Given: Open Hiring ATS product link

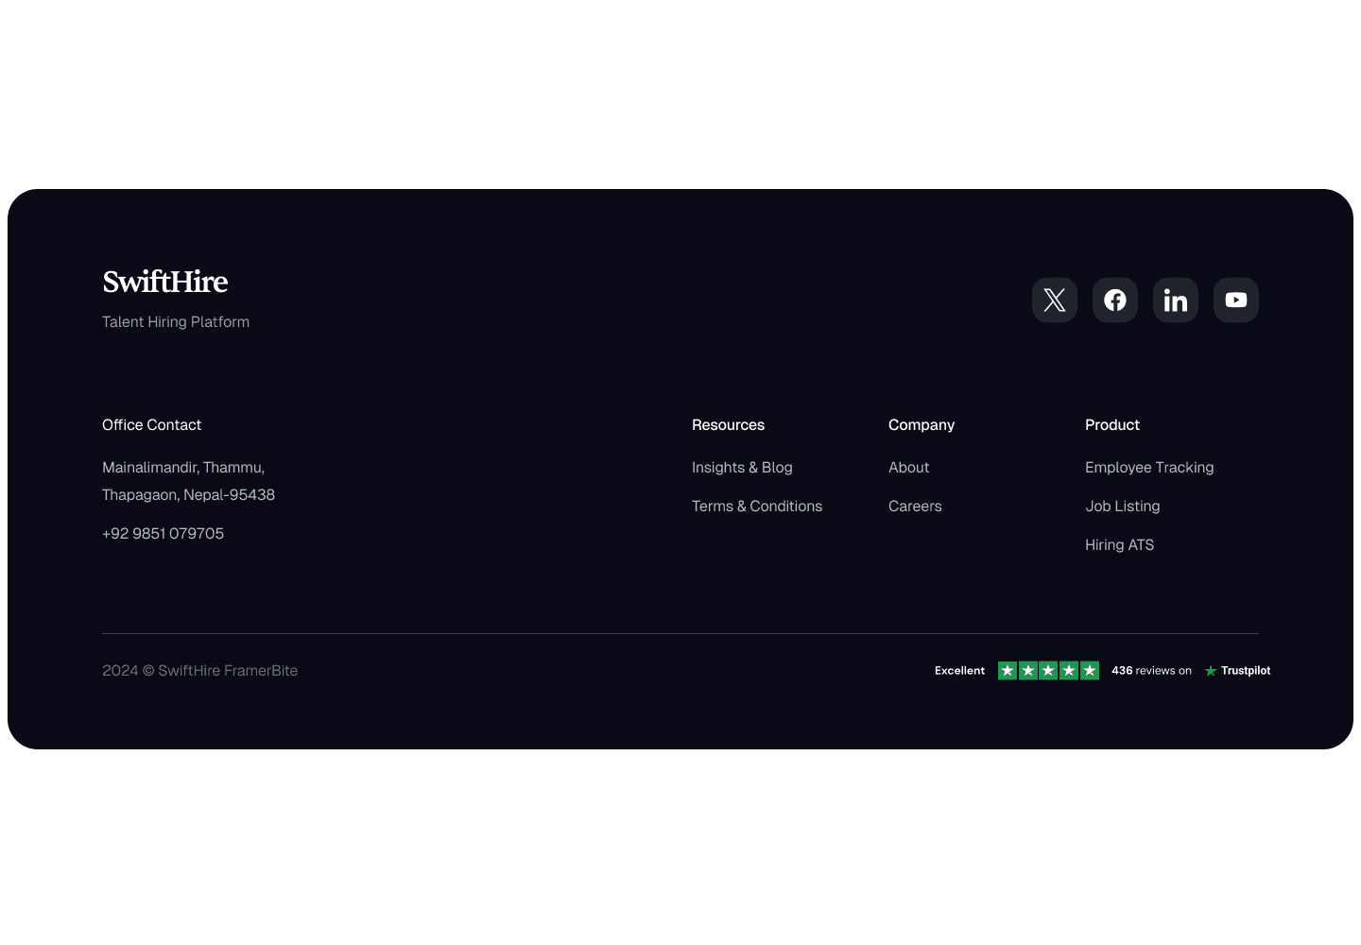Looking at the screenshot, I should pos(1119,544).
